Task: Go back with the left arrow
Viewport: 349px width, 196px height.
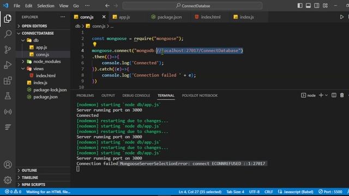Action: pos(107,6)
